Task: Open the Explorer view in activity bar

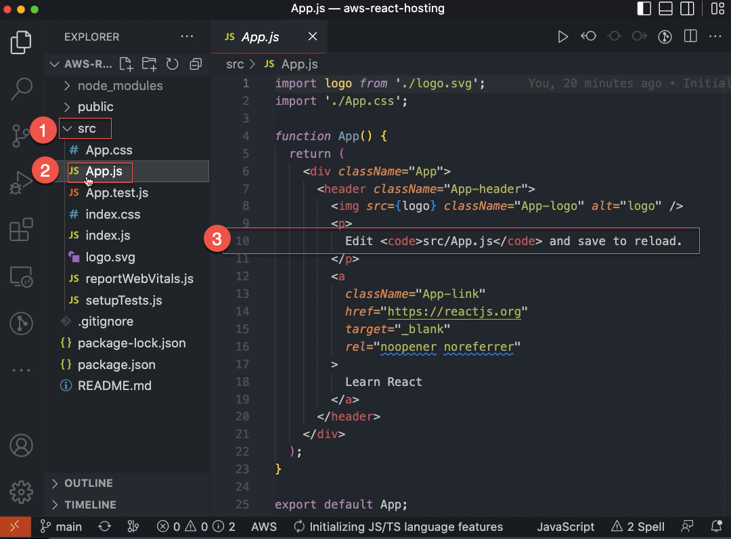Action: (21, 43)
